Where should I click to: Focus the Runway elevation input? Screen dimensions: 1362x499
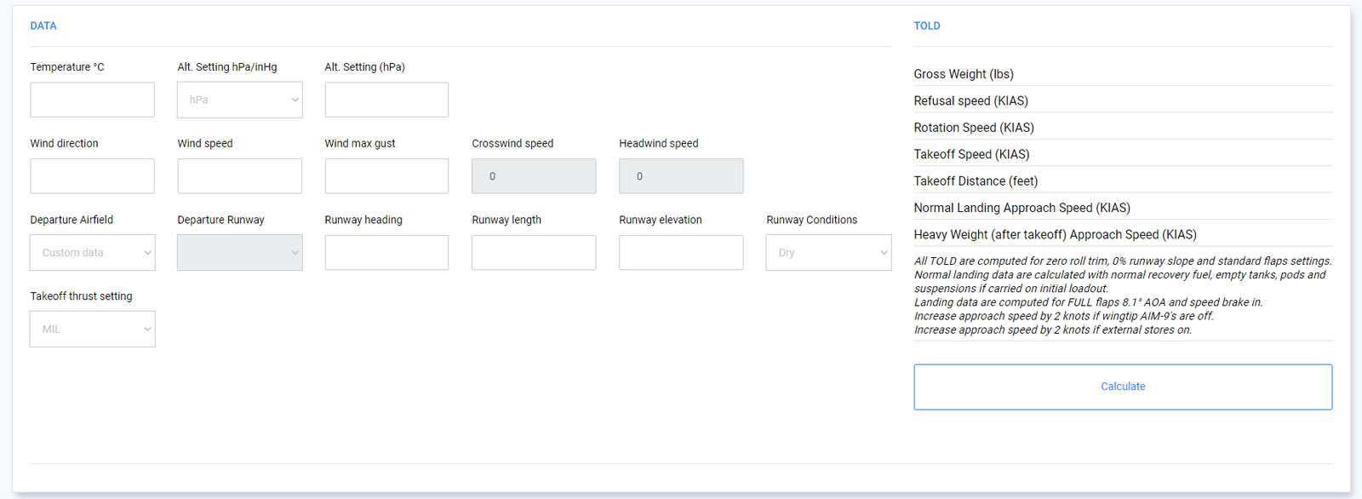tap(681, 253)
